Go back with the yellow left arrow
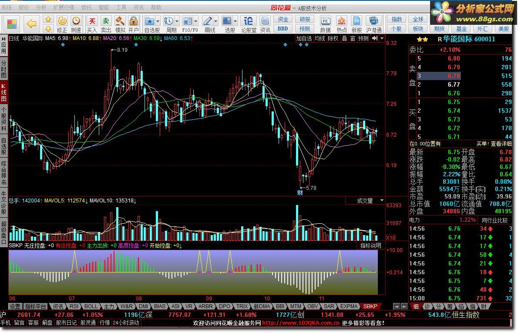518x333 pixels. point(31,24)
